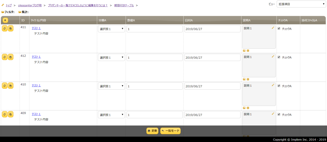Viewport: 327px width, 142px height.
Task: Open テスト１ link in row 412
Action: (x=36, y=57)
